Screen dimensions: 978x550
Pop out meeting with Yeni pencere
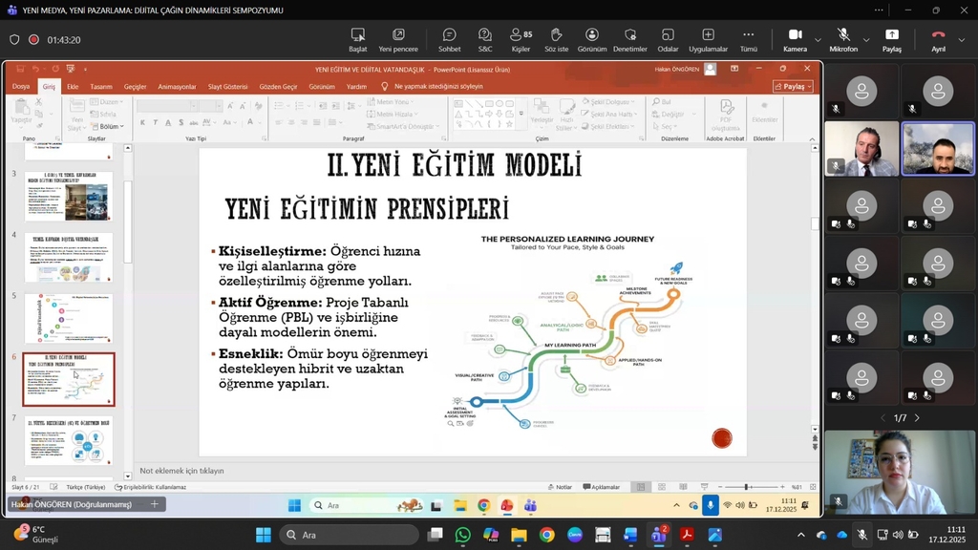click(x=398, y=39)
